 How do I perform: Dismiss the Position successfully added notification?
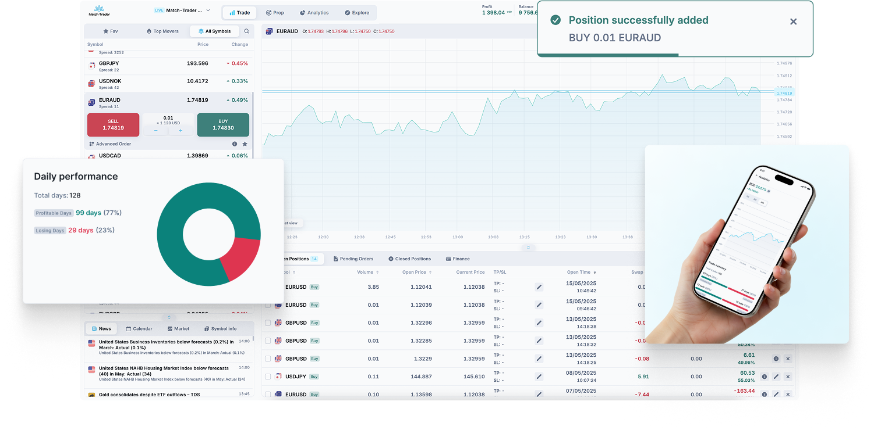pos(793,21)
